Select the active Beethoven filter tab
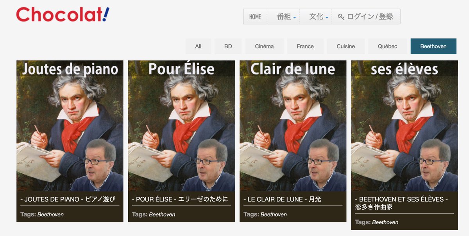The height and width of the screenshot is (236, 469). click(x=433, y=46)
